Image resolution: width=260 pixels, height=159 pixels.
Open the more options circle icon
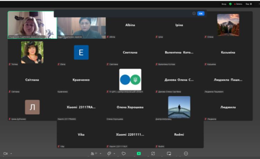[186, 153]
